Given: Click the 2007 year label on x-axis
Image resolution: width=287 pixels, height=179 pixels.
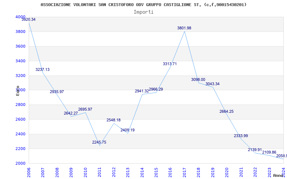Looking at the screenshot, I should click(43, 172).
